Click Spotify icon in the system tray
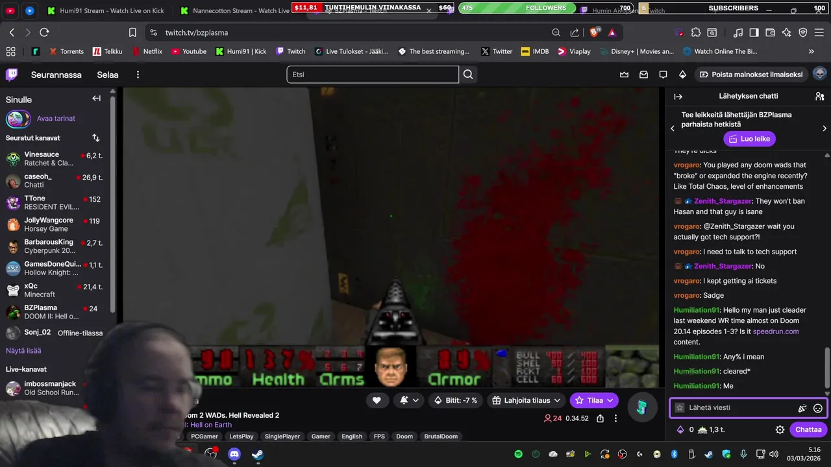The width and height of the screenshot is (831, 467). [519, 454]
